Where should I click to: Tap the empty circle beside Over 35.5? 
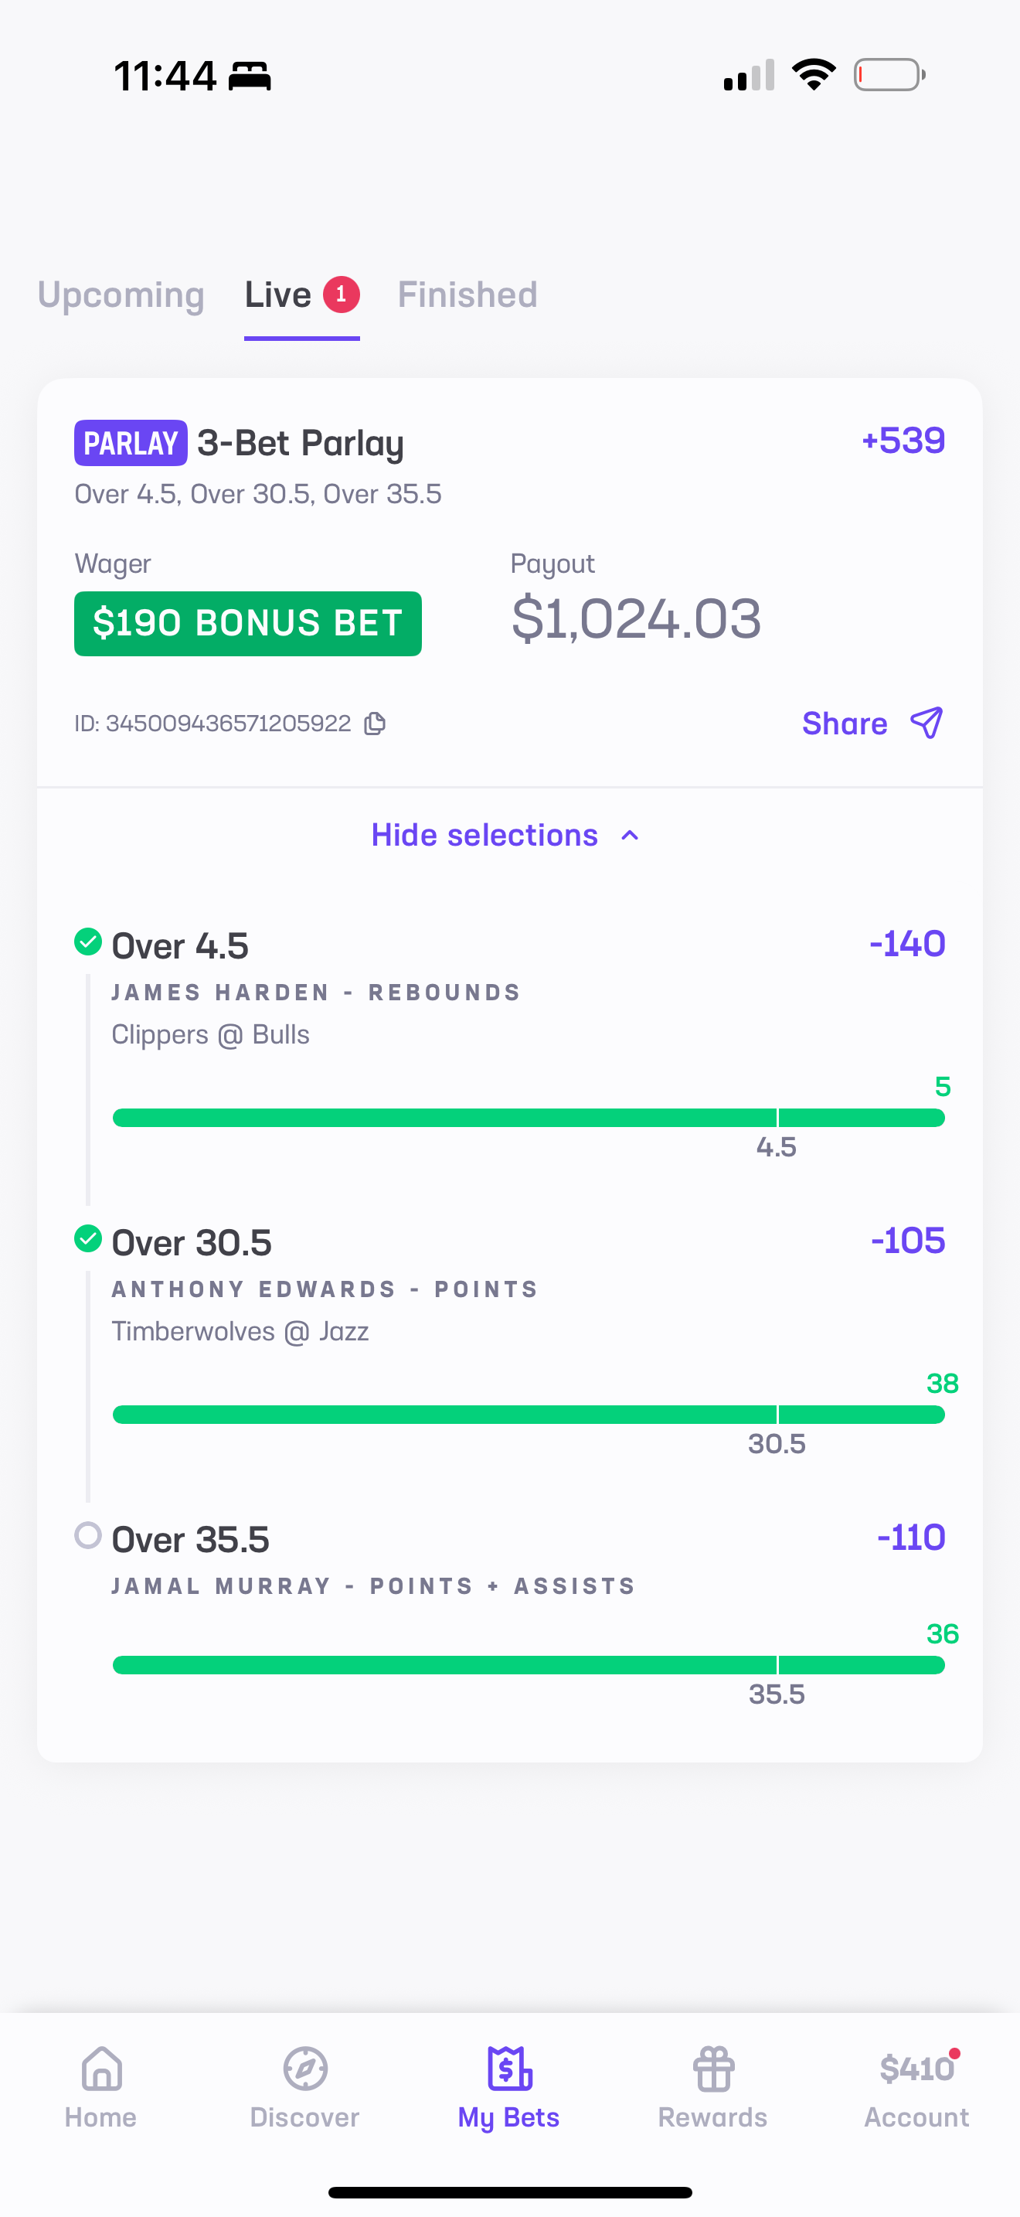(88, 1535)
